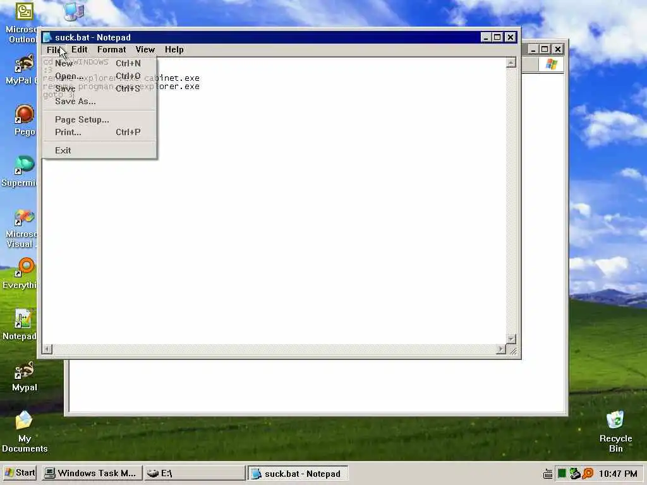The height and width of the screenshot is (485, 647).
Task: Click the Notepad resize grip corner
Action: click(512, 350)
